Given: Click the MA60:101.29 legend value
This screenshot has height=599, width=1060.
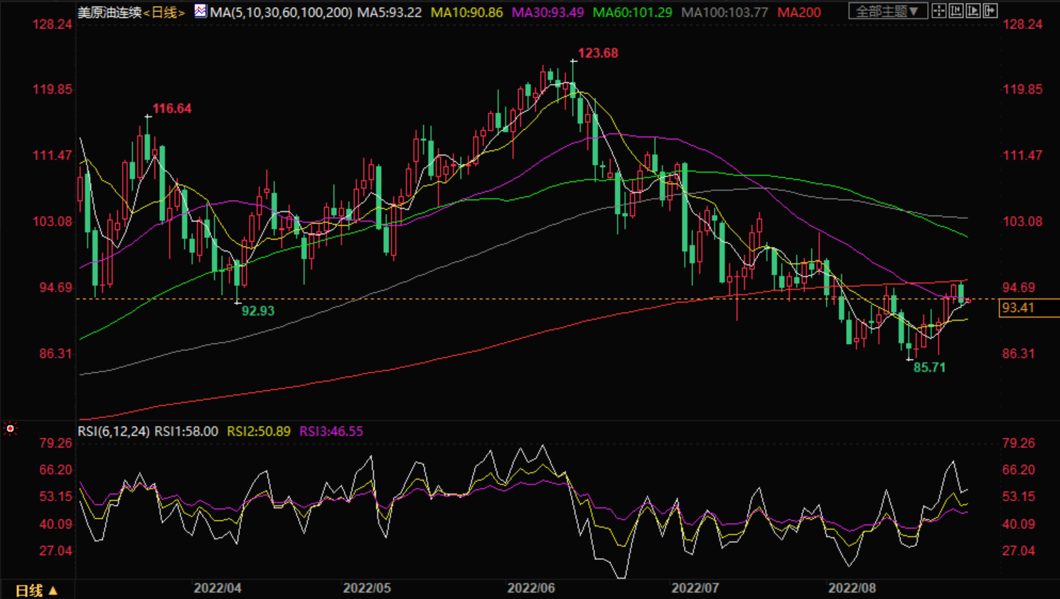Looking at the screenshot, I should pyautogui.click(x=632, y=13).
